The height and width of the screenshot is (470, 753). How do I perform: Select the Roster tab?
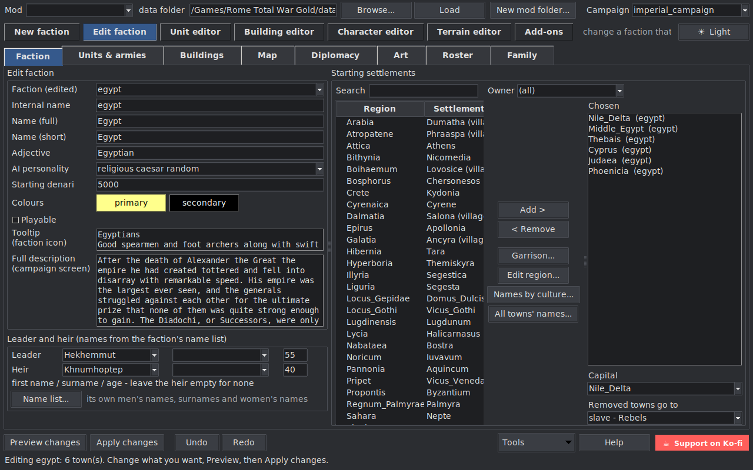[x=458, y=55]
